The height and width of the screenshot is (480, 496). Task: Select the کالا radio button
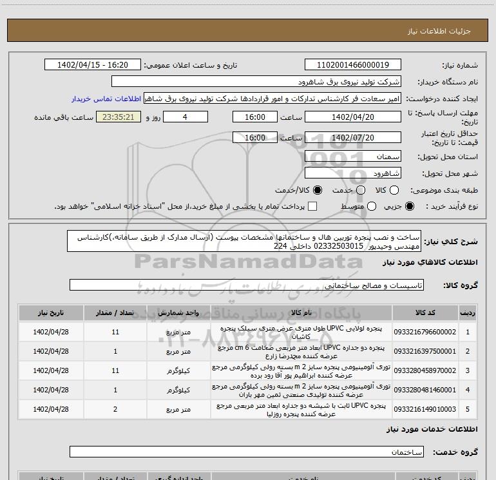[394, 190]
